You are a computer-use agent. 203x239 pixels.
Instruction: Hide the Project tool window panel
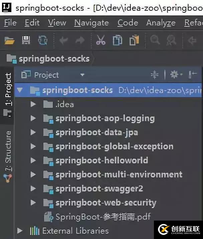pos(193,75)
